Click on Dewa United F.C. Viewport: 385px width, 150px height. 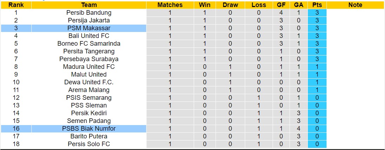coord(89,82)
